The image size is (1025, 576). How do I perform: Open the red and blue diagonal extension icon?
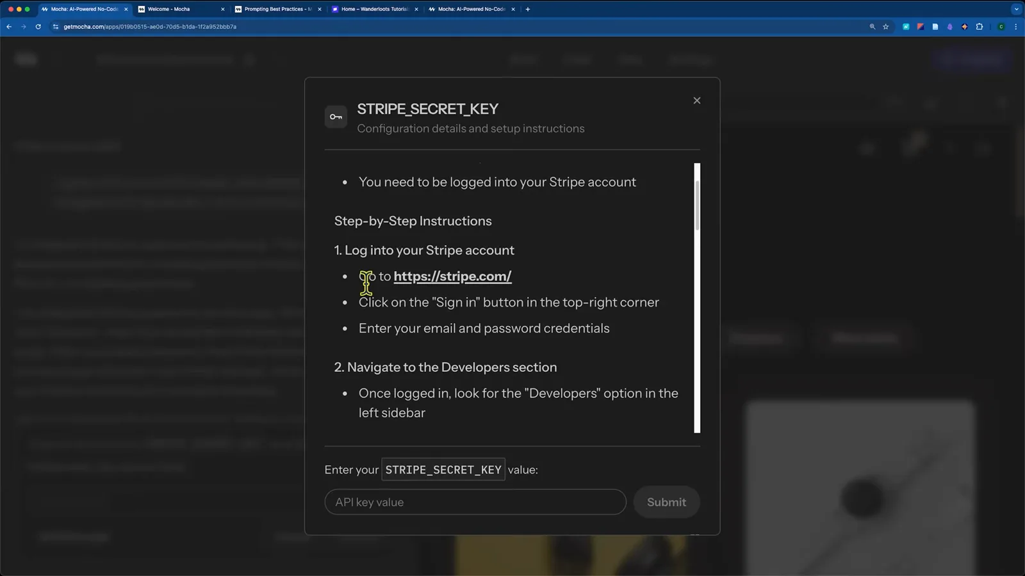(x=921, y=27)
